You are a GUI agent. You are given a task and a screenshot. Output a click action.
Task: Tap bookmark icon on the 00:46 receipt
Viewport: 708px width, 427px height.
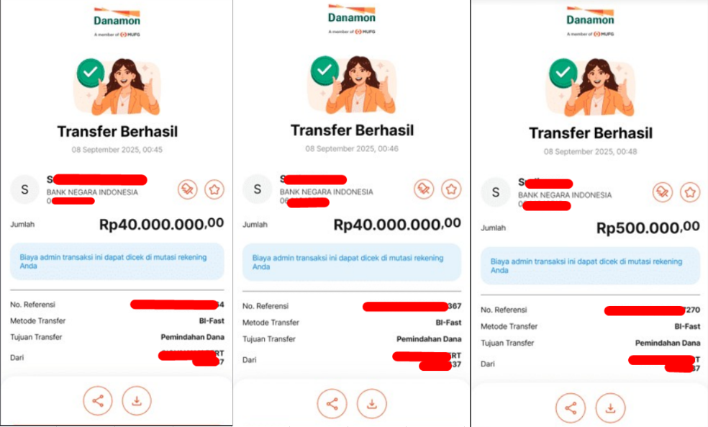[x=424, y=189]
